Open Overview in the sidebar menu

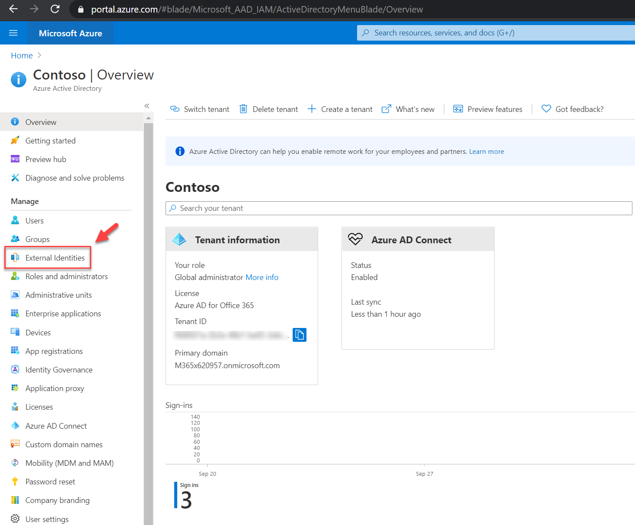pyautogui.click(x=72, y=122)
